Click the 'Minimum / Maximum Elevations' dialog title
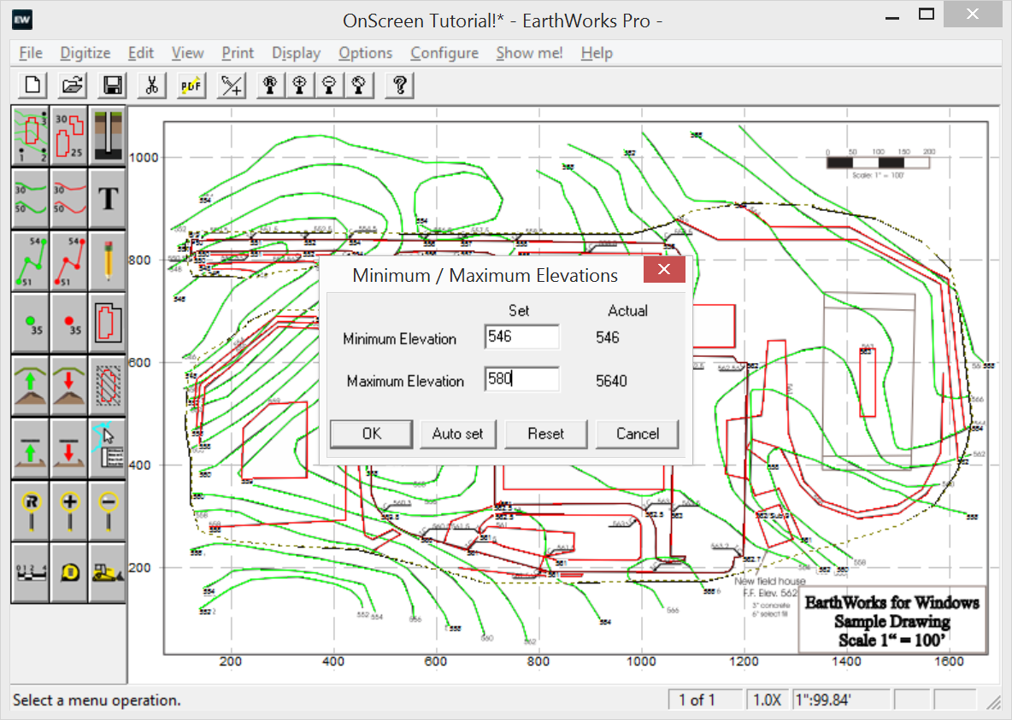 [x=485, y=276]
